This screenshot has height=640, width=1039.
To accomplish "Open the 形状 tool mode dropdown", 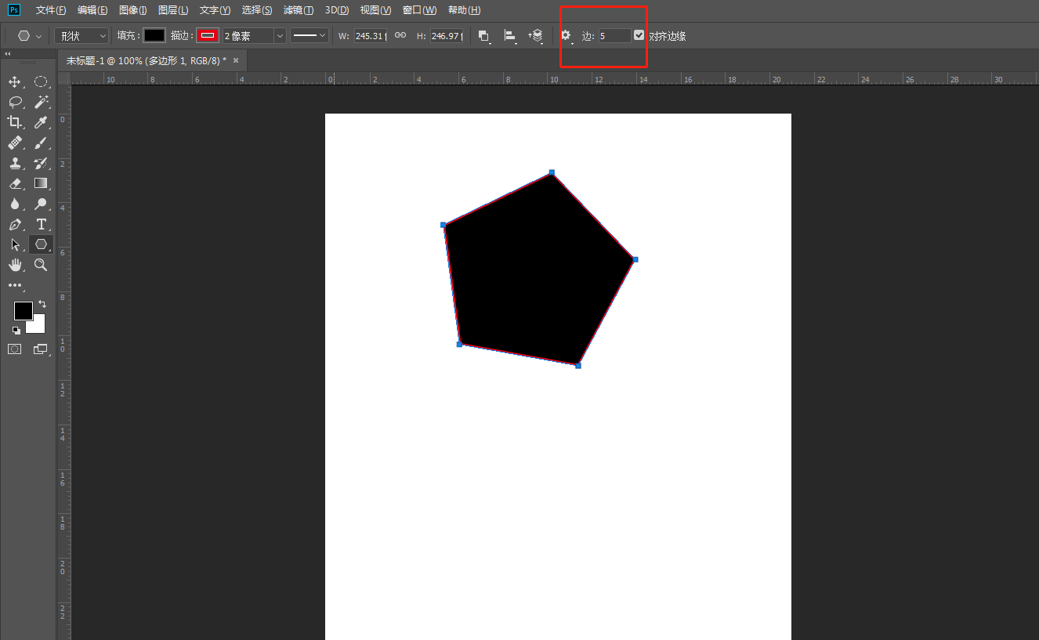I will click(81, 36).
